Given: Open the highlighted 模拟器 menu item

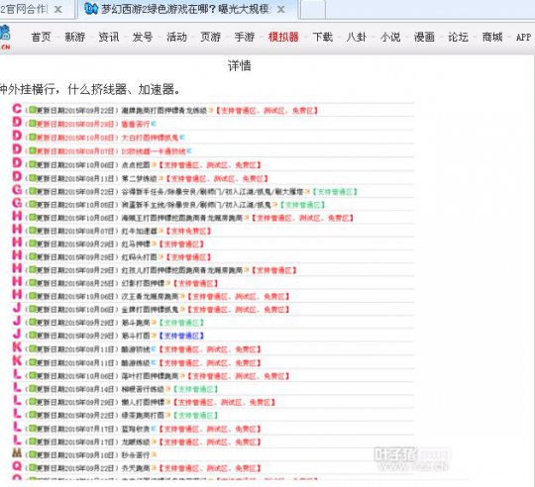Looking at the screenshot, I should pos(283,37).
